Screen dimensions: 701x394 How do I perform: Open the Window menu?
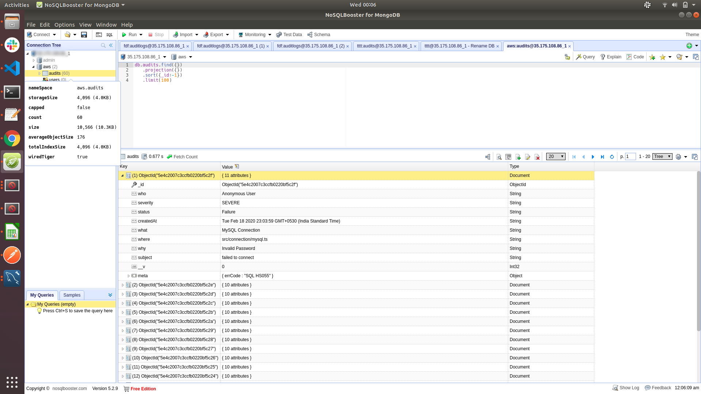(x=106, y=25)
